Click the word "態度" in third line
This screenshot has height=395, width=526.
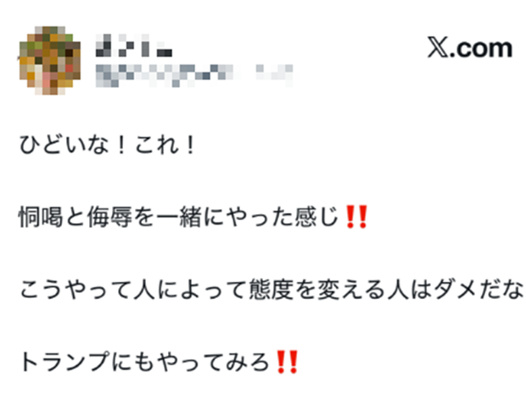pyautogui.click(x=271, y=290)
